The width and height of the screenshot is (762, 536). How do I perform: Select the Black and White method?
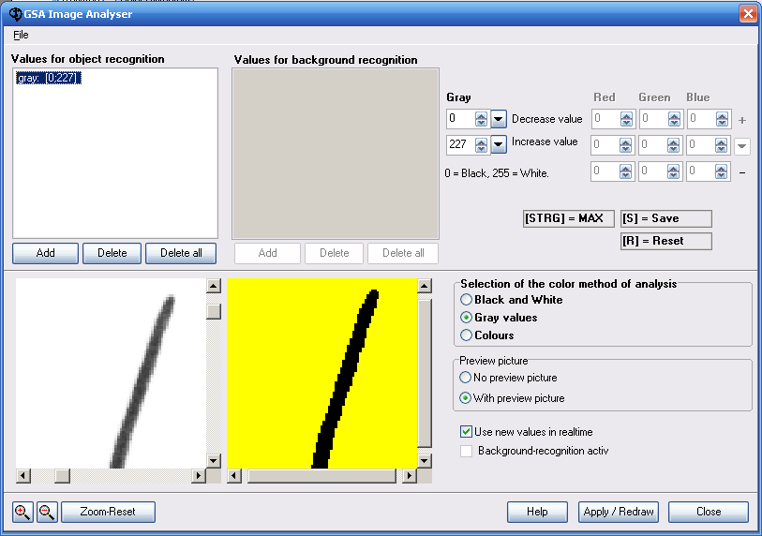(466, 299)
